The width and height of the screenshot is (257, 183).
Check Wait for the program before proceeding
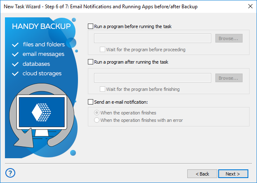click(x=103, y=50)
